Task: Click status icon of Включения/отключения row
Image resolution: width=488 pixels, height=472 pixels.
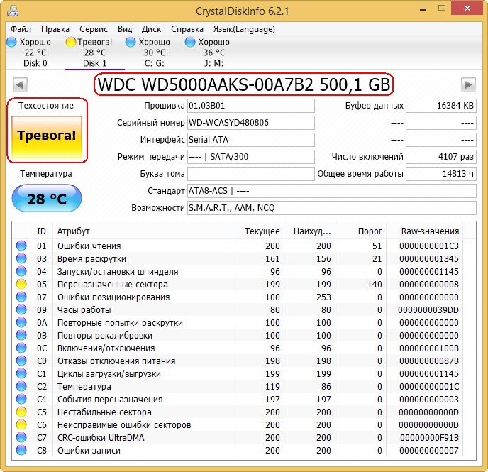Action: (x=21, y=348)
